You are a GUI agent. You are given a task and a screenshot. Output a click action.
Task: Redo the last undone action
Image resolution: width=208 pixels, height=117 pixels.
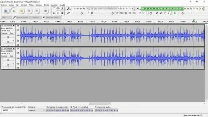tap(144, 13)
